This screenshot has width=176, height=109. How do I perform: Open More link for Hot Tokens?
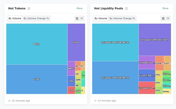tap(79, 8)
